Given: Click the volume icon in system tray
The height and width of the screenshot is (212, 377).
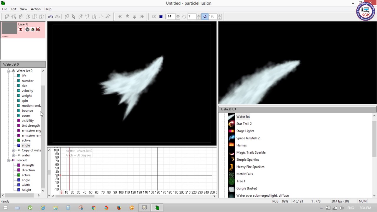Looking at the screenshot, I should pyautogui.click(x=341, y=208).
